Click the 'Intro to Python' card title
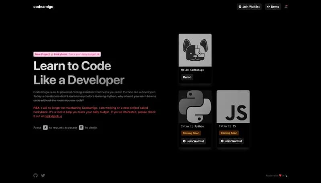The image size is (321, 183). (193, 126)
